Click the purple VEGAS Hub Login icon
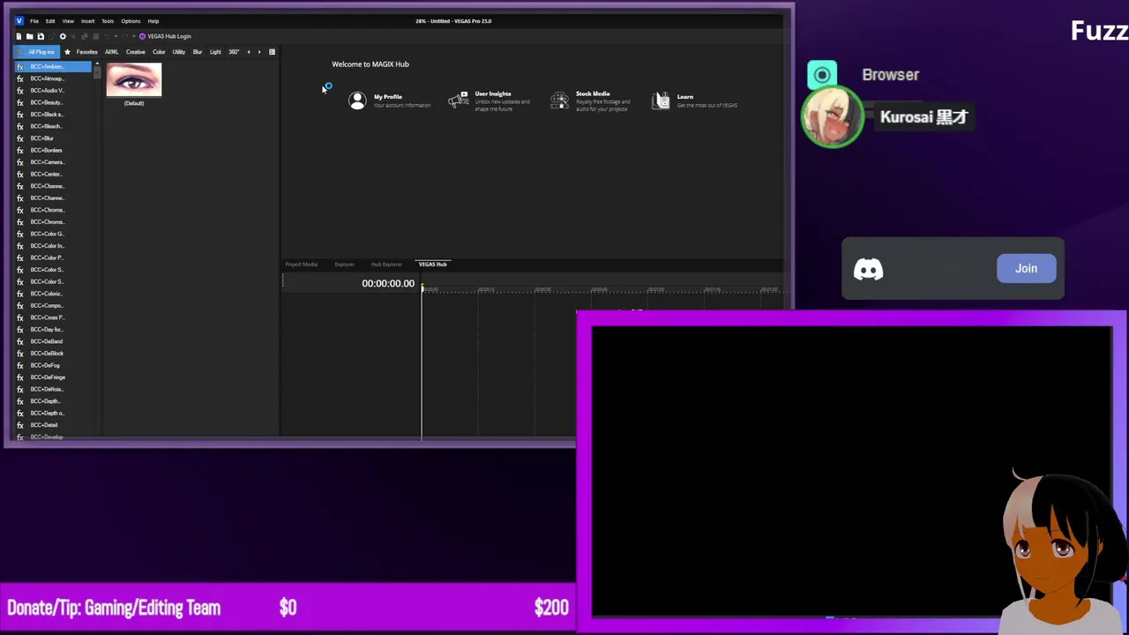This screenshot has height=635, width=1129. click(x=142, y=36)
